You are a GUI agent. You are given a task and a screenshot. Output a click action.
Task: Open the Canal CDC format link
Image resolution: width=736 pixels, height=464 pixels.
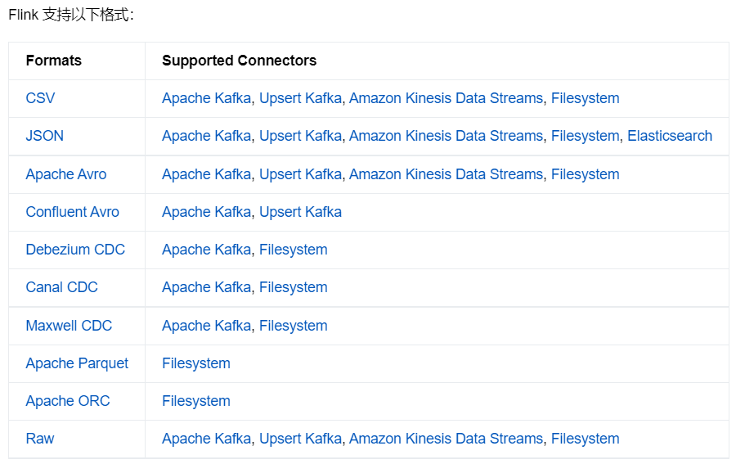coord(61,287)
